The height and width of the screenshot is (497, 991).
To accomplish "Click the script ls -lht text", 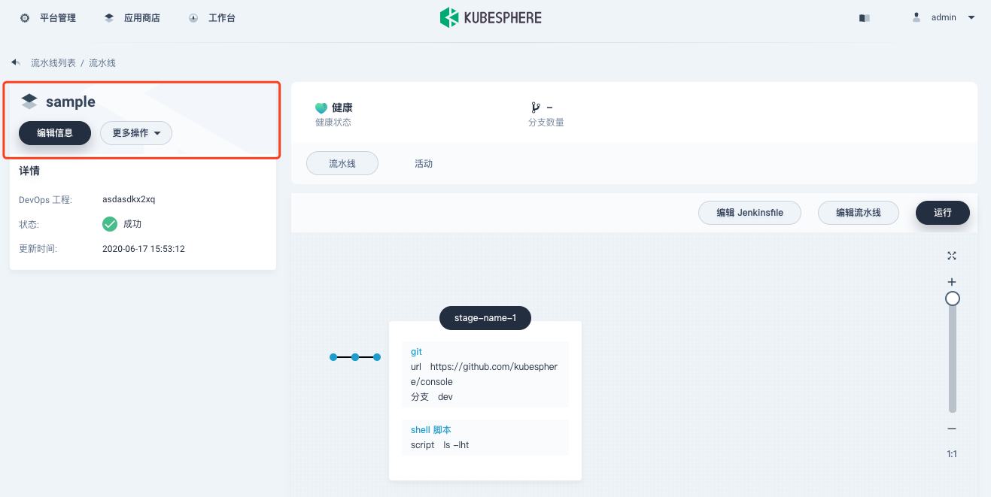I will (439, 445).
